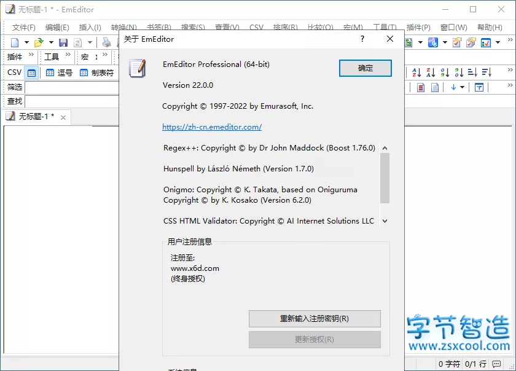
Task: Sort by length shortest to longest
Action: (x=472, y=72)
